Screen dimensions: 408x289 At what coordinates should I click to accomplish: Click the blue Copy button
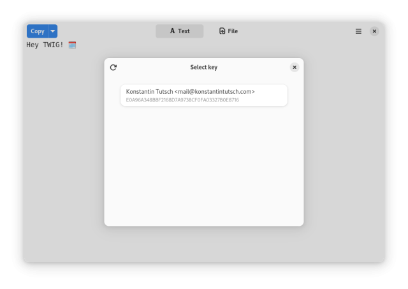pyautogui.click(x=37, y=31)
